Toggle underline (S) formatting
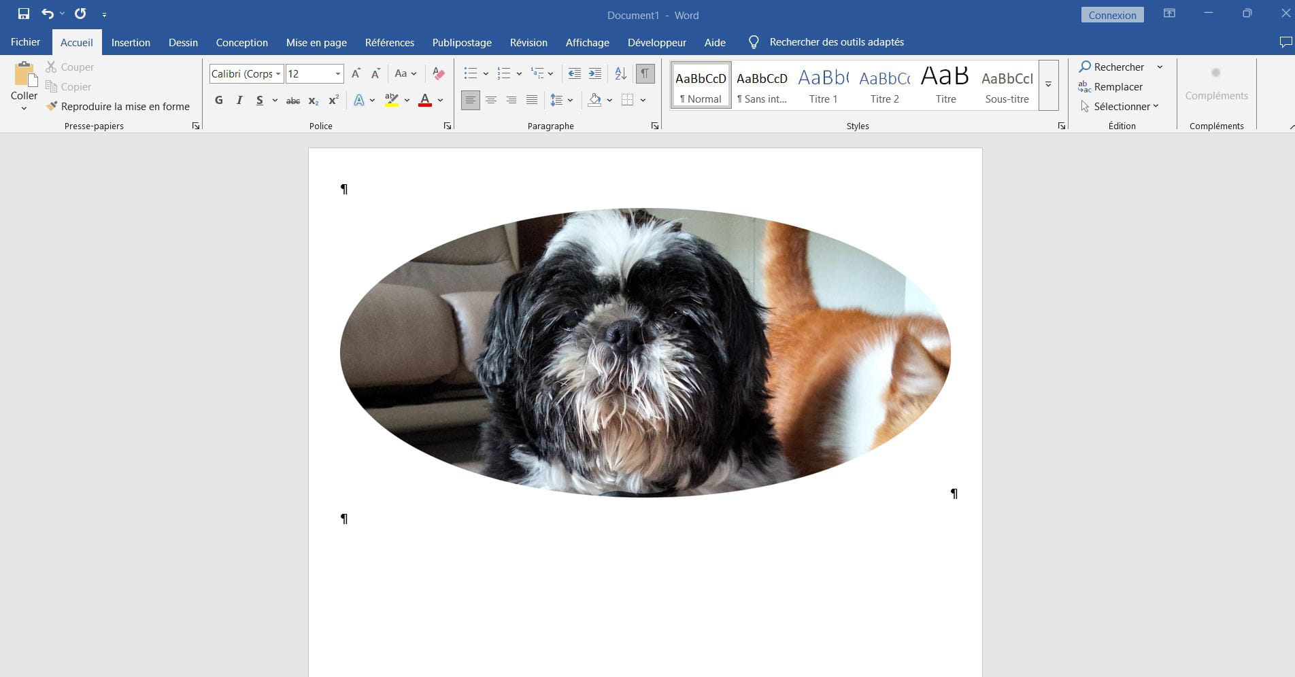 pyautogui.click(x=260, y=101)
